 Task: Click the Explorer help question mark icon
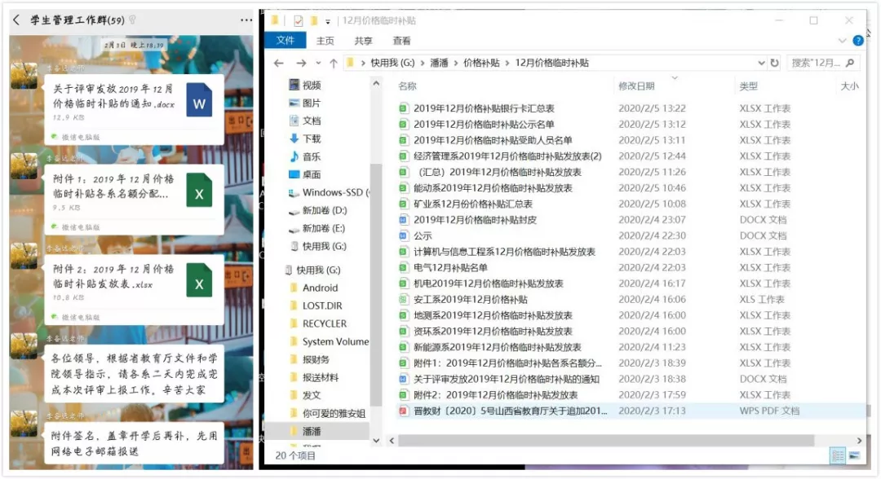coord(858,41)
